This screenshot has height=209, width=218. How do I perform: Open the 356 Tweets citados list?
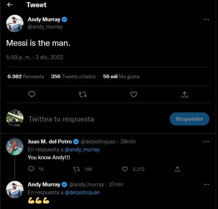tap(74, 76)
